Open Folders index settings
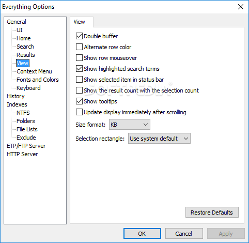 (26, 121)
